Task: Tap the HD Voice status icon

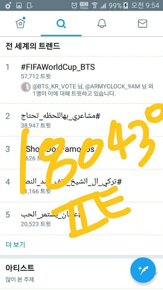Action: [x=84, y=5]
